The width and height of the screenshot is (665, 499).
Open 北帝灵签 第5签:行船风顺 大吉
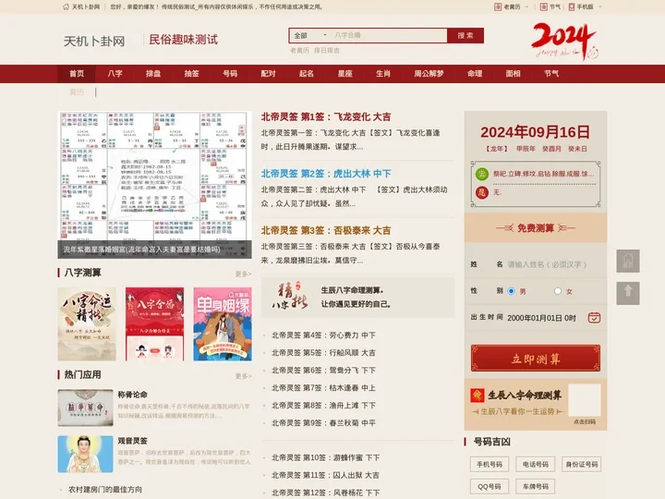(x=323, y=353)
